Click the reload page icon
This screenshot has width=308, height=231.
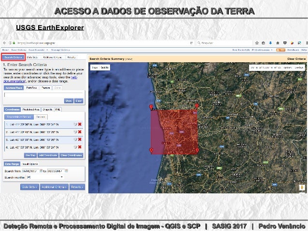pyautogui.click(x=191, y=43)
